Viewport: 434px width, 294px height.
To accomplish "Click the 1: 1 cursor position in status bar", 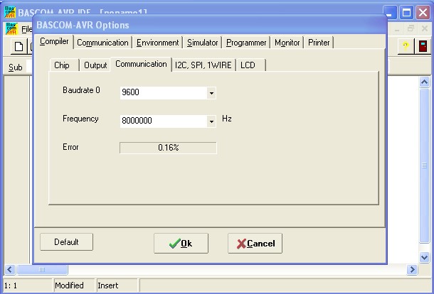I will tap(27, 285).
